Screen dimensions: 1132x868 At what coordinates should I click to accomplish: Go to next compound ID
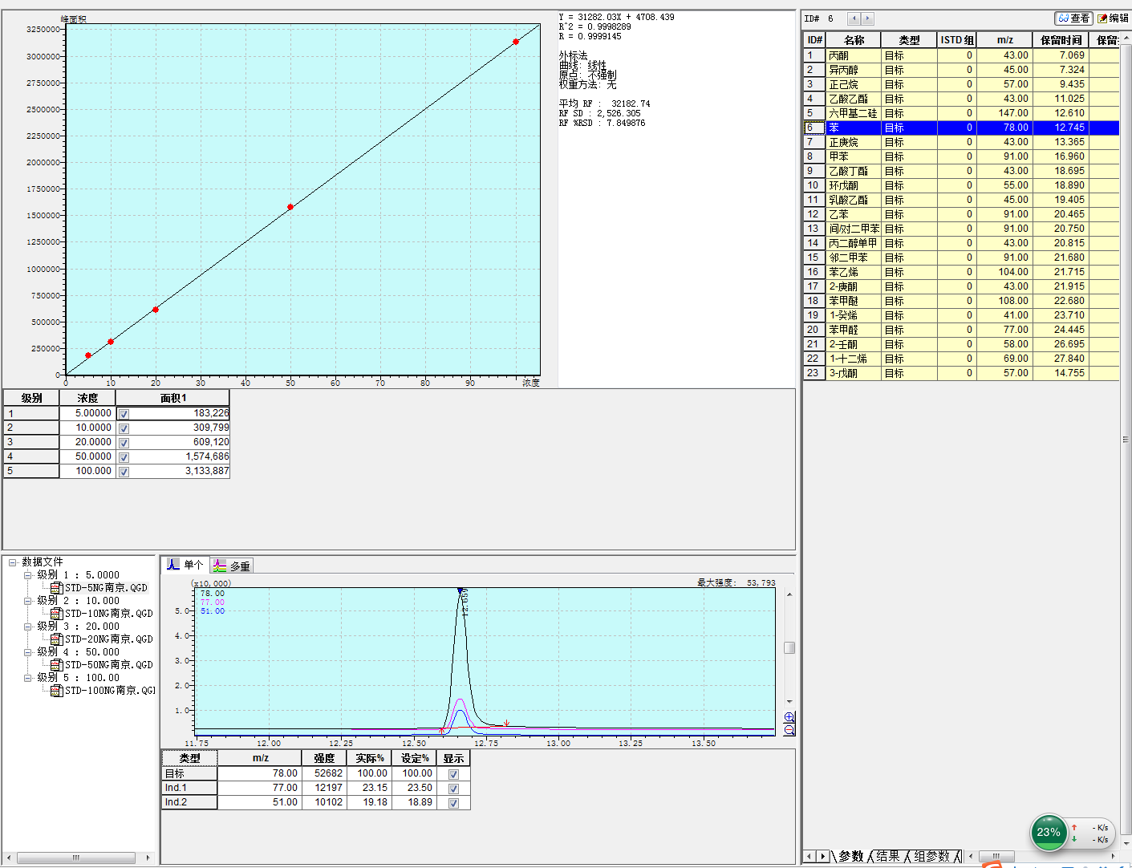click(867, 18)
